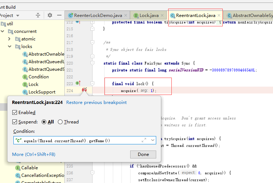This screenshot has height=183, width=273.
Task: Open the Project view dropdown
Action: coord(18,16)
